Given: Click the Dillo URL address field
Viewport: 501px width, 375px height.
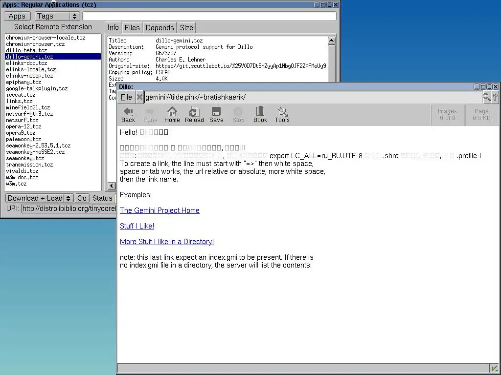Looking at the screenshot, I should tap(313, 97).
